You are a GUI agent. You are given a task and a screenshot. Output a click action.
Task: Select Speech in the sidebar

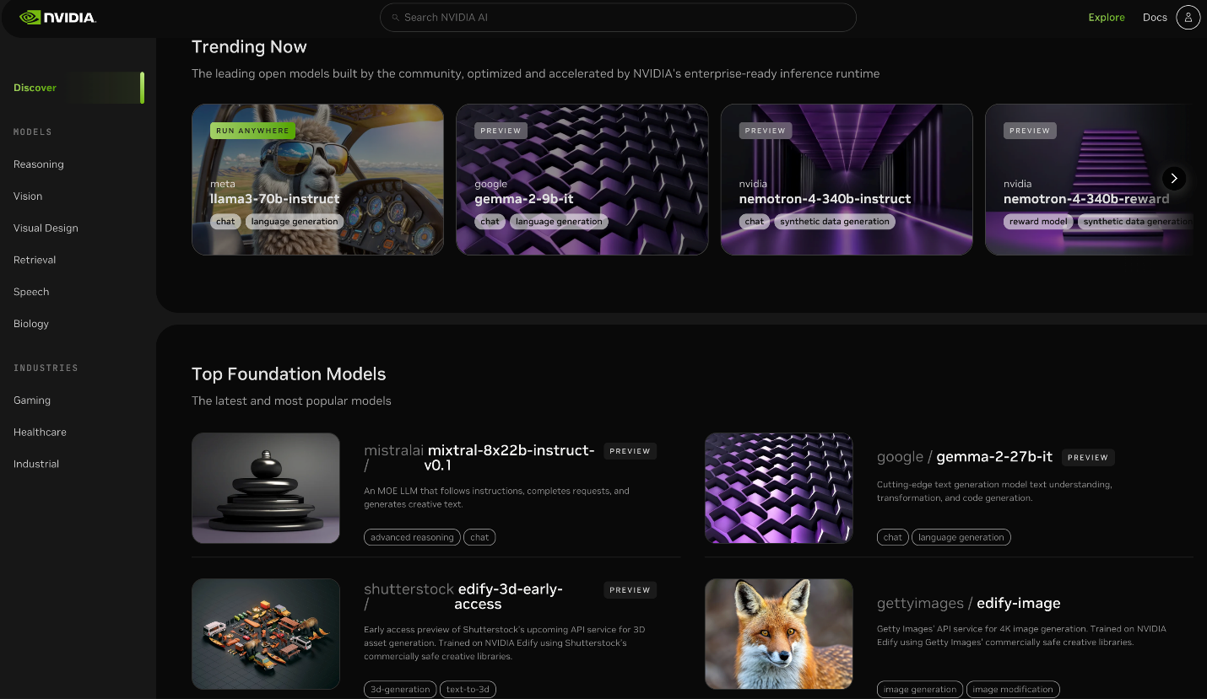pyautogui.click(x=31, y=292)
